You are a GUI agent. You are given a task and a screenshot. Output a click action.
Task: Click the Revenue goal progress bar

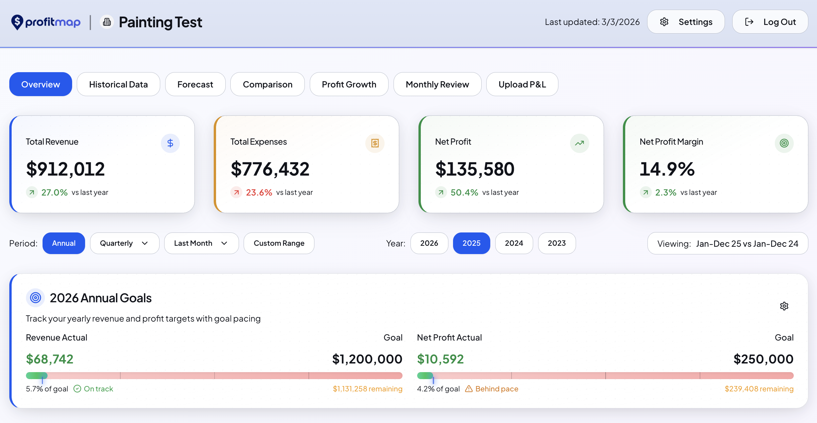[x=214, y=375]
